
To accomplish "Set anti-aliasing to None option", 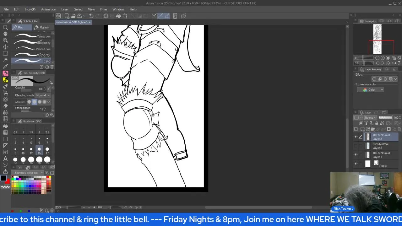I will (29, 102).
